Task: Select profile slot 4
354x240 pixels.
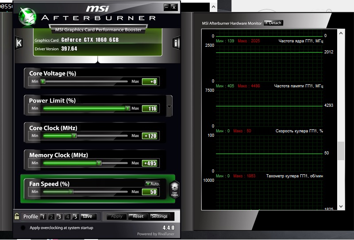Action: point(68,217)
